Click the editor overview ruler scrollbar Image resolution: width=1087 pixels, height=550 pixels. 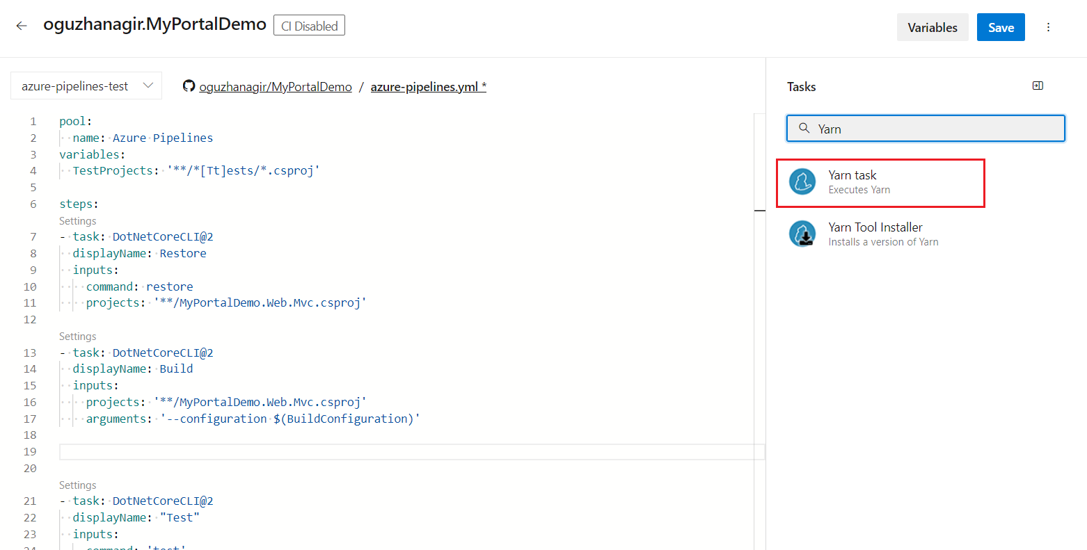click(760, 332)
